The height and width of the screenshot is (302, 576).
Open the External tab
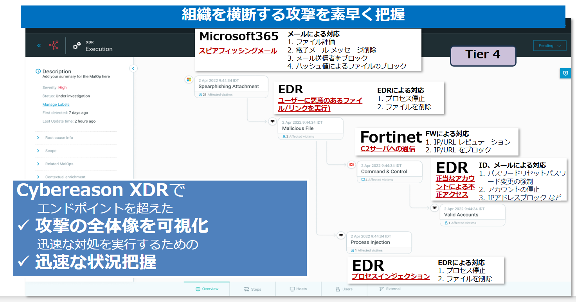coord(390,289)
